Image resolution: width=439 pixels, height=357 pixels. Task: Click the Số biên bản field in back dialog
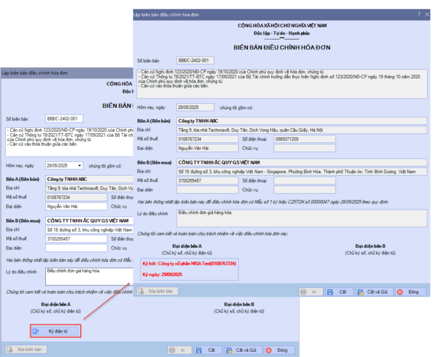[63, 118]
